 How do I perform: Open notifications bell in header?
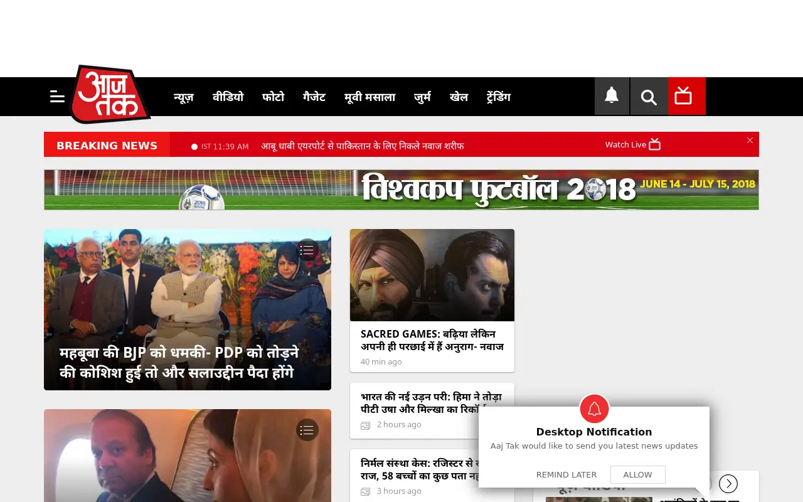point(612,96)
